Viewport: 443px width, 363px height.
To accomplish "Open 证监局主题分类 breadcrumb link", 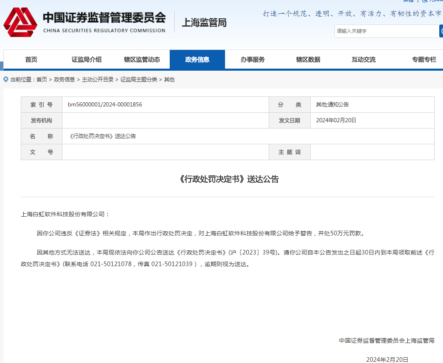I will pos(139,79).
